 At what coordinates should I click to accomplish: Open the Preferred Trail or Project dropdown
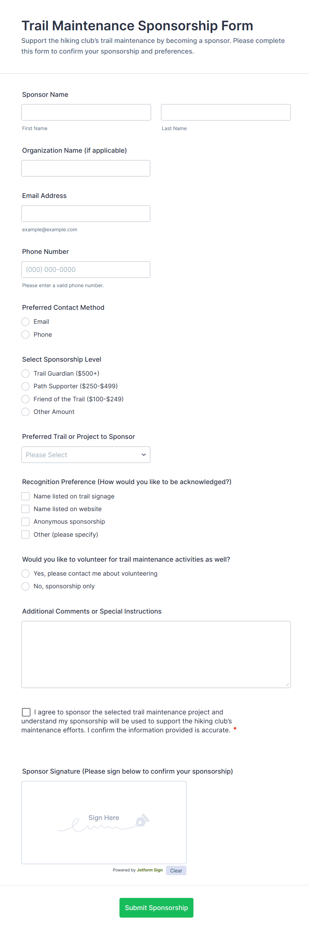[x=85, y=455]
